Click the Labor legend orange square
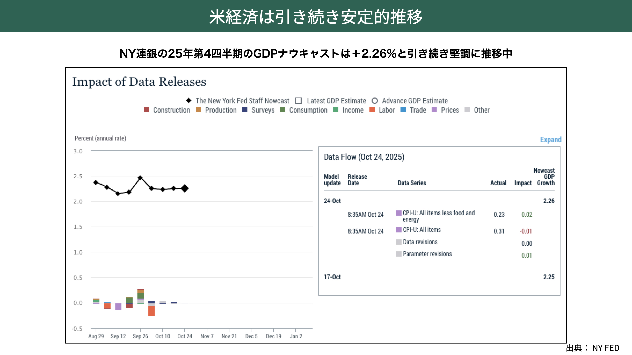Screen dimensions: 632x355 [372, 110]
